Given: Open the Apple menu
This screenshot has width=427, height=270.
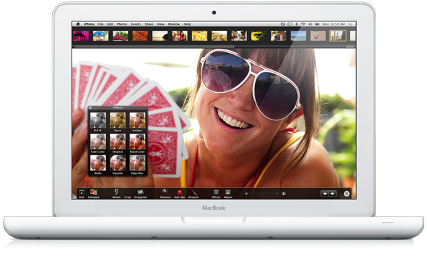Looking at the screenshot, I should 78,24.
